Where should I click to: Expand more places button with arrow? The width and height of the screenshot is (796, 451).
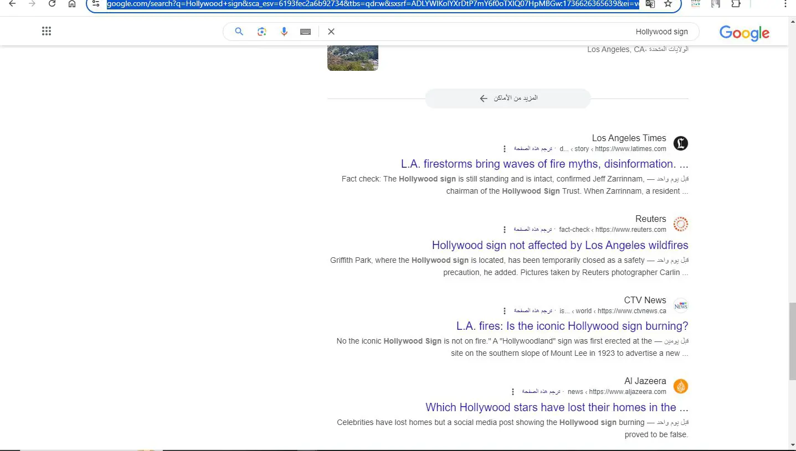(x=508, y=98)
